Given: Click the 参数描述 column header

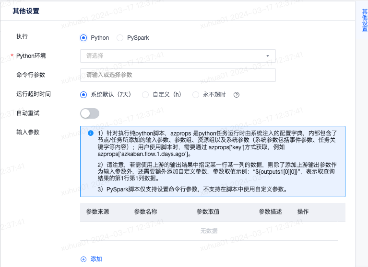Looking at the screenshot, I should coord(271,212).
